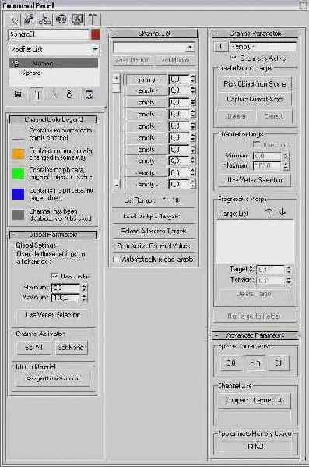Viewport: 309px width, 467px height.
Task: Select 5.0 spinner increment button
Action: pyautogui.click(x=231, y=363)
